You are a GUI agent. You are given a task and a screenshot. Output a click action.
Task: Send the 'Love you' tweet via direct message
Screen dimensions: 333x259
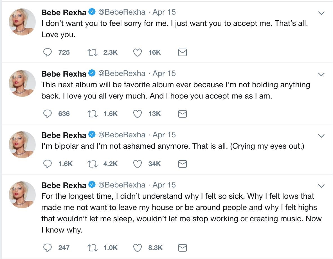click(x=183, y=52)
